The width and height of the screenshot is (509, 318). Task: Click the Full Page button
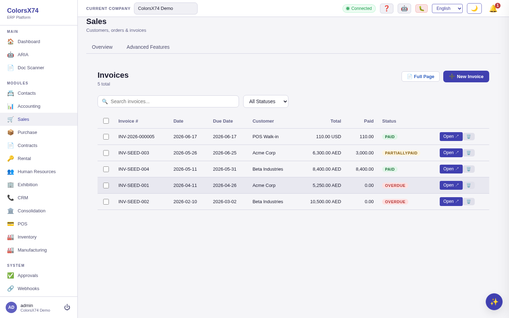(x=421, y=76)
